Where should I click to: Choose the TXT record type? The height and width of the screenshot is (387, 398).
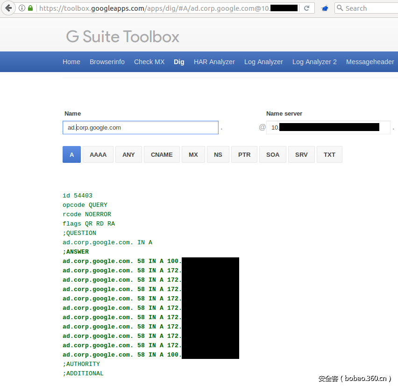point(329,154)
